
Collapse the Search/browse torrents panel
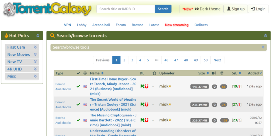tap(265, 36)
